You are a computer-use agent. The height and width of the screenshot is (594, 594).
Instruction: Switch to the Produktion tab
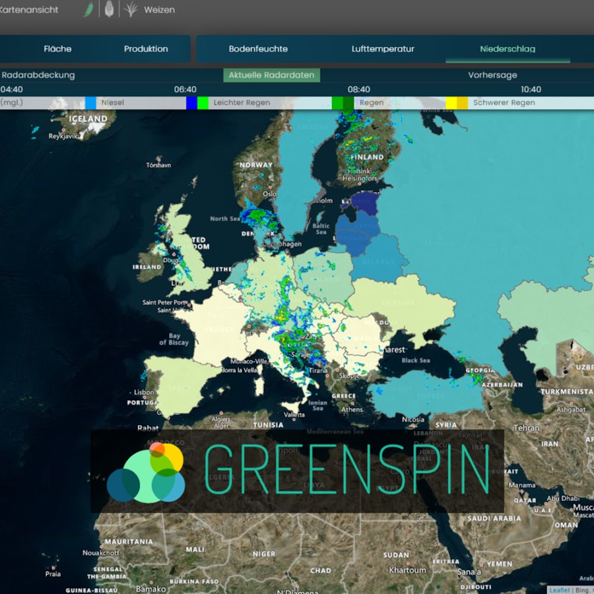pos(146,49)
